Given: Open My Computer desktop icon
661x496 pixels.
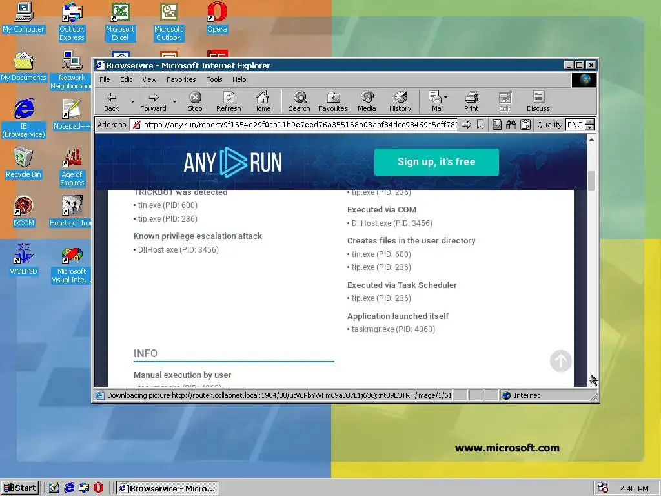Looking at the screenshot, I should pos(24,17).
